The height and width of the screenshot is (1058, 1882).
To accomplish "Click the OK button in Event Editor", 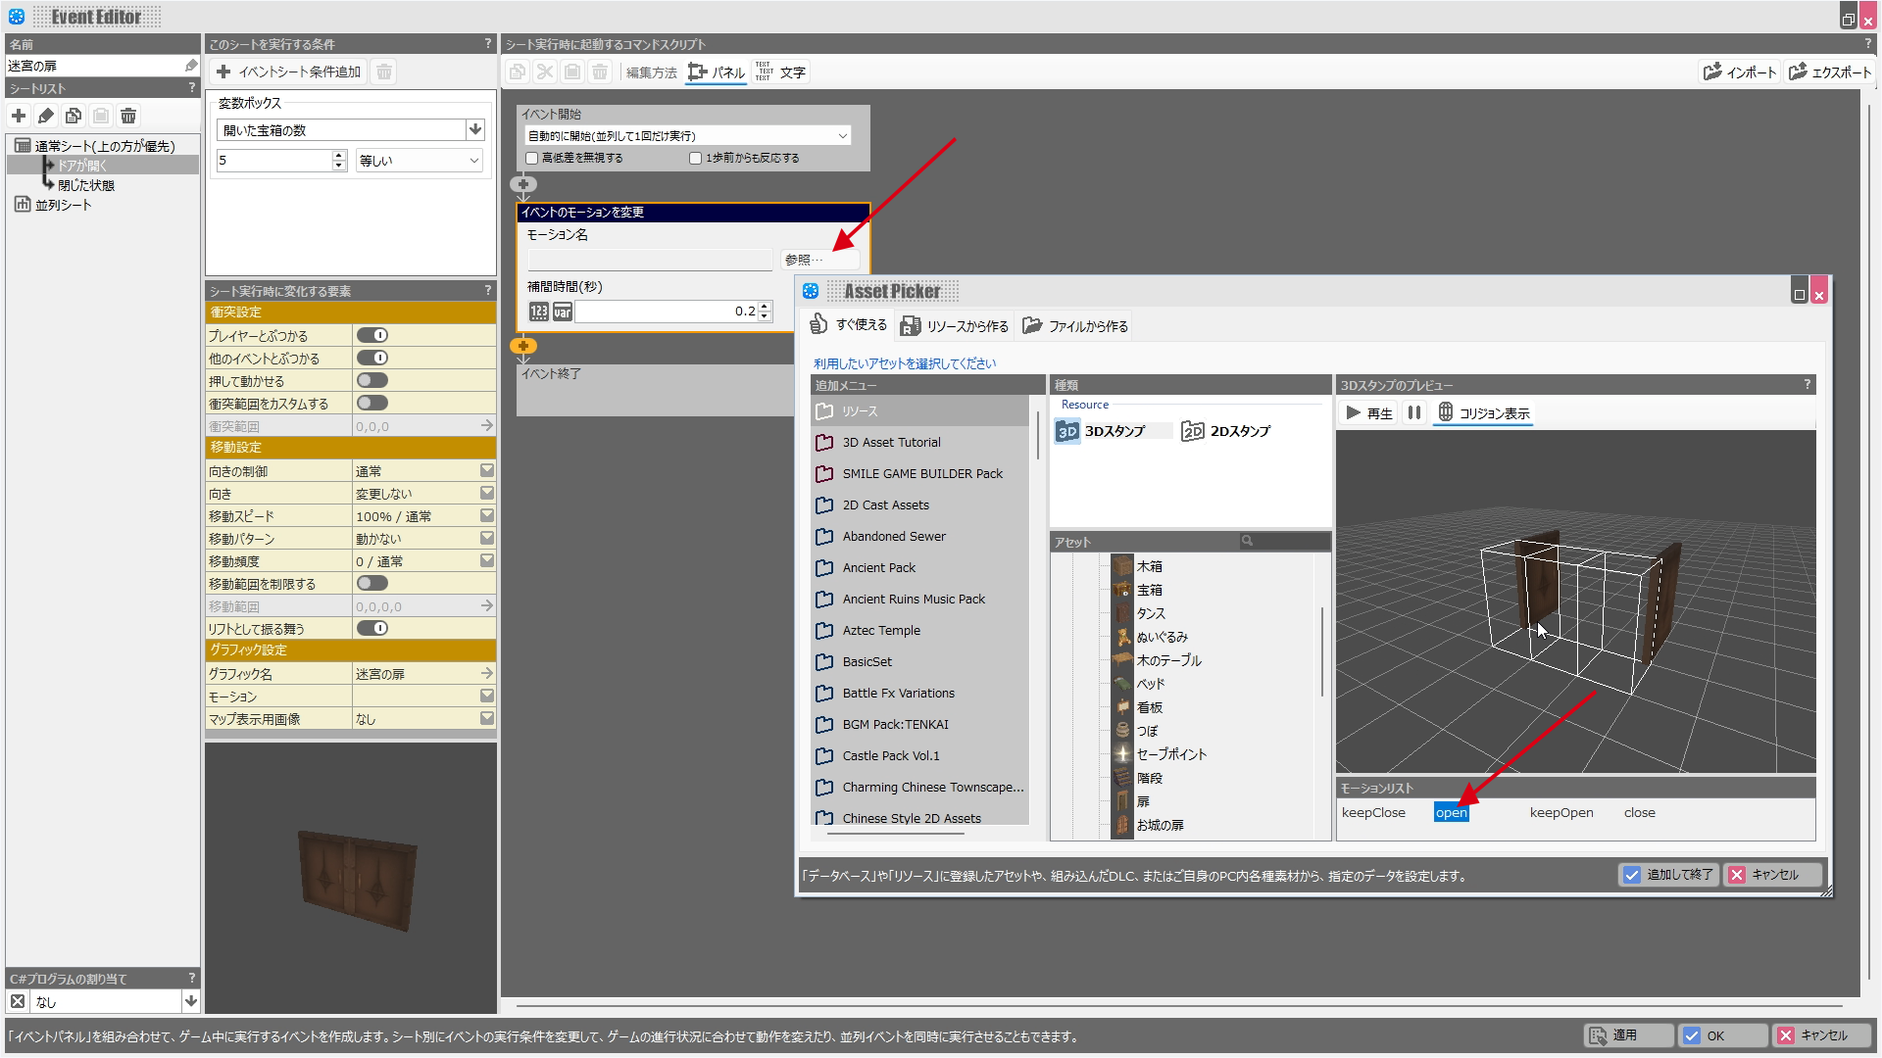I will click(1723, 1035).
